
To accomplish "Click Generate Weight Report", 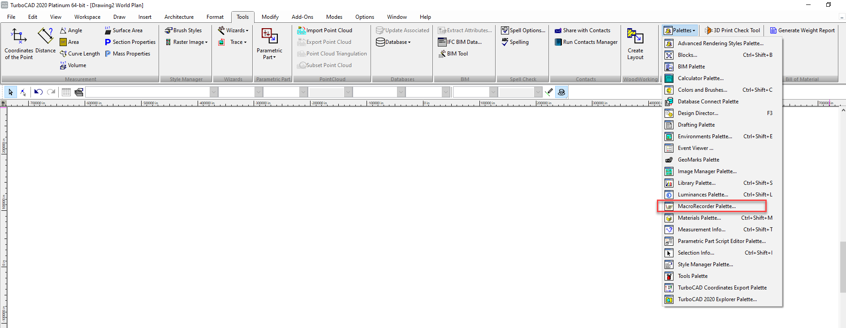I will pyautogui.click(x=803, y=30).
